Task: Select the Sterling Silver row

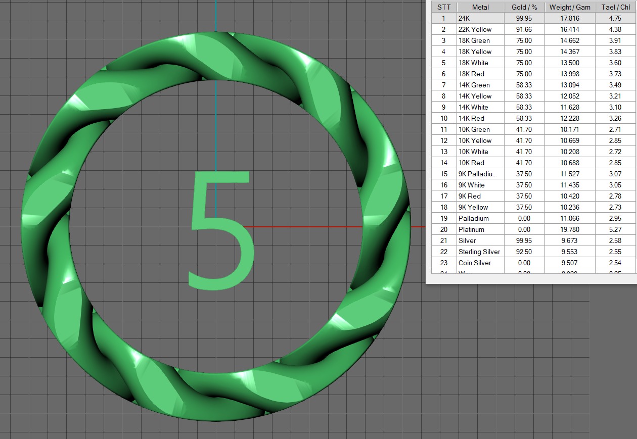Action: (533, 252)
